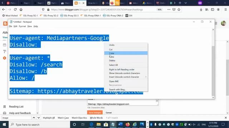
Task: Close the active Blogger tab
Action: click(x=83, y=3)
